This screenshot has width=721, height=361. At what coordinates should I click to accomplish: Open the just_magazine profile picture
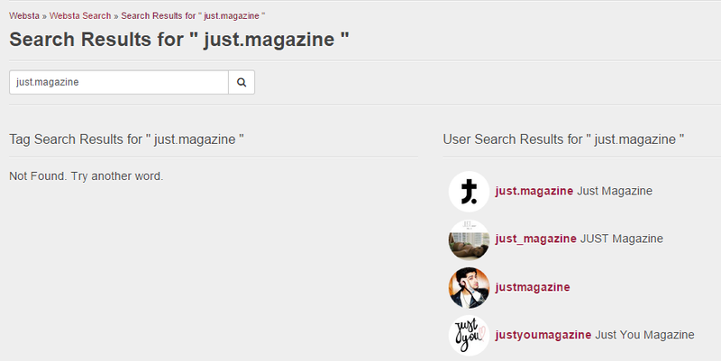pos(468,239)
